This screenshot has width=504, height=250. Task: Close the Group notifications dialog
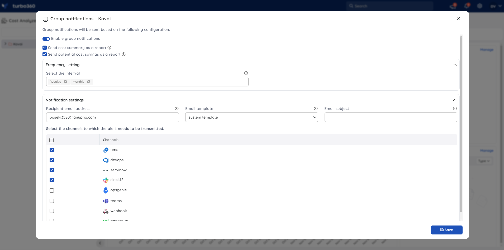pos(459,18)
